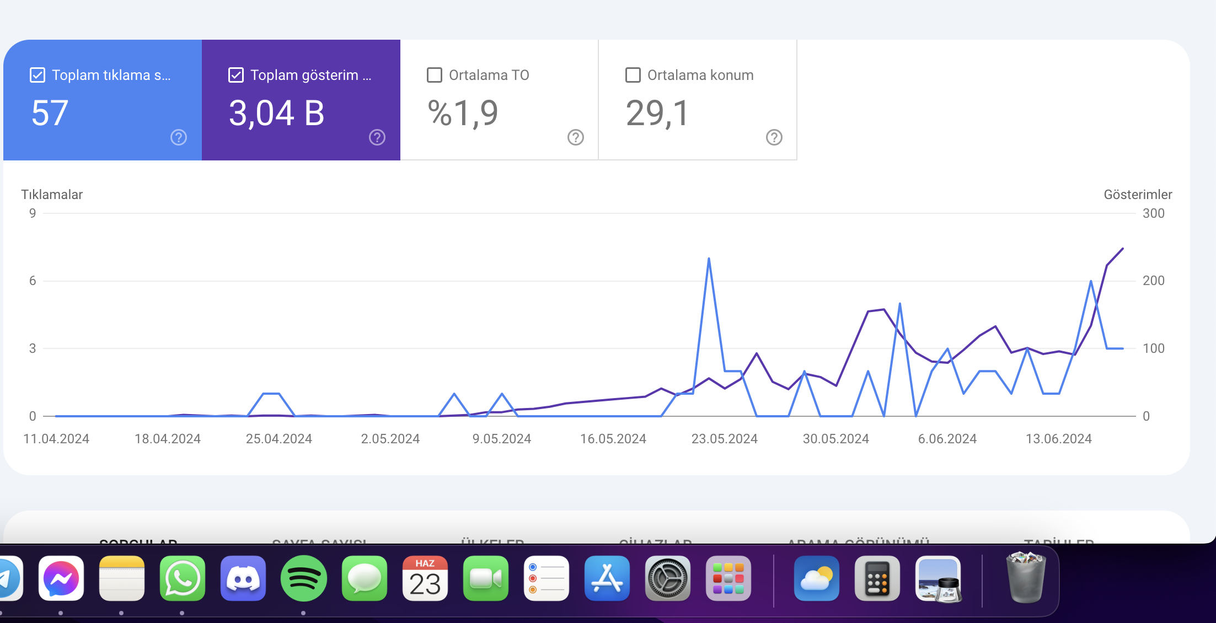Open the Weather app in dock
1216x623 pixels.
817,578
